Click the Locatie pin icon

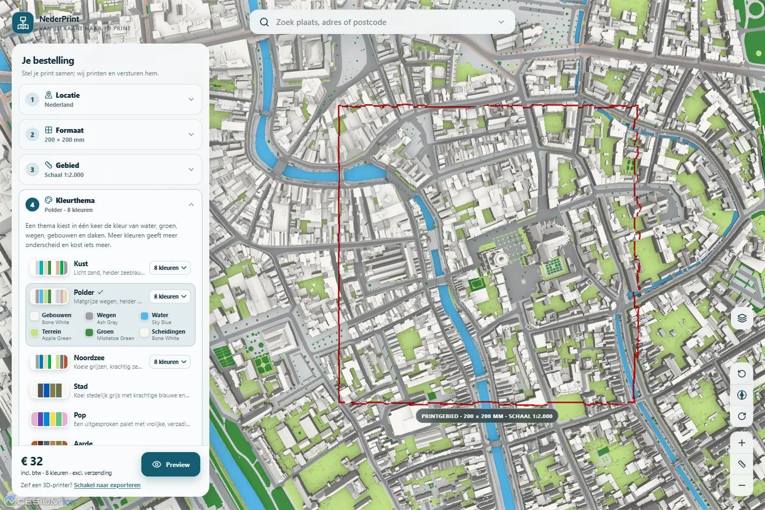click(x=48, y=95)
